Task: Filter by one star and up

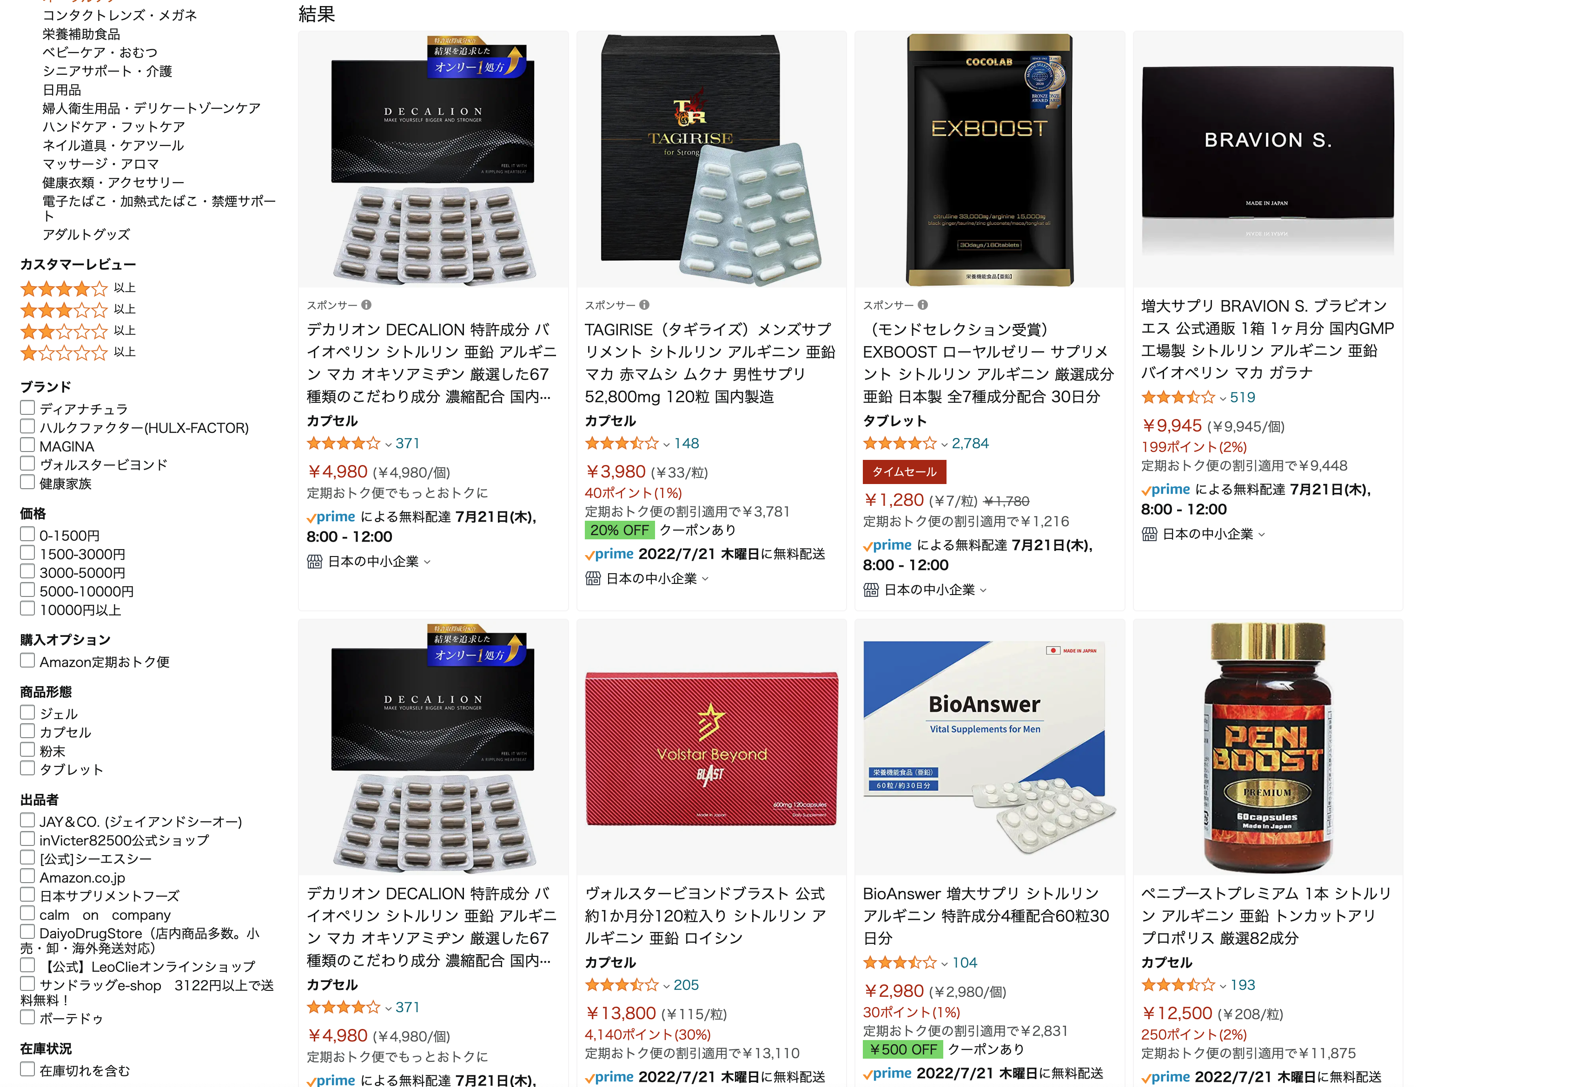Action: click(78, 353)
